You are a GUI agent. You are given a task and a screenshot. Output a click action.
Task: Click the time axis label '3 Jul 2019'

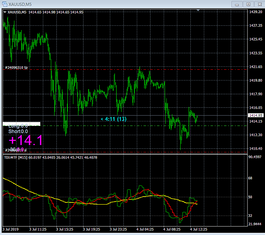point(11,229)
